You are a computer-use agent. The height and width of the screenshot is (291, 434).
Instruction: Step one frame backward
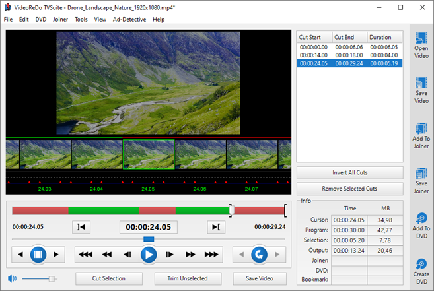127,255
